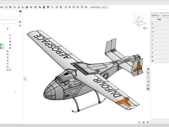Expand BOM row 2
Image resolution: width=169 pixels, height=127 pixels.
tap(152, 28)
